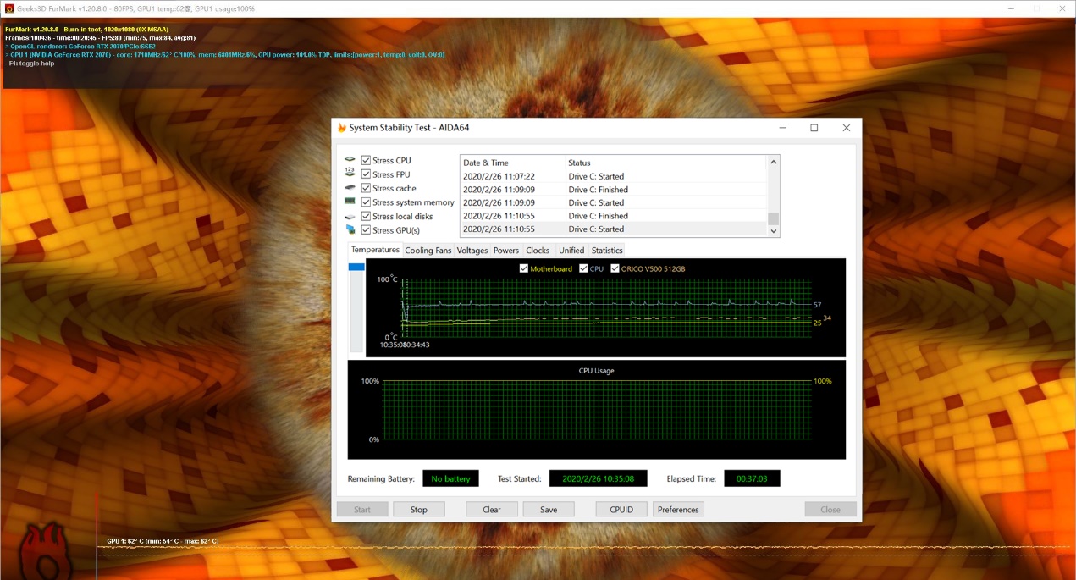Screen dimensions: 1076x580
Task: Click the 123 FPU icon next to Stress FPU
Action: pyautogui.click(x=350, y=174)
